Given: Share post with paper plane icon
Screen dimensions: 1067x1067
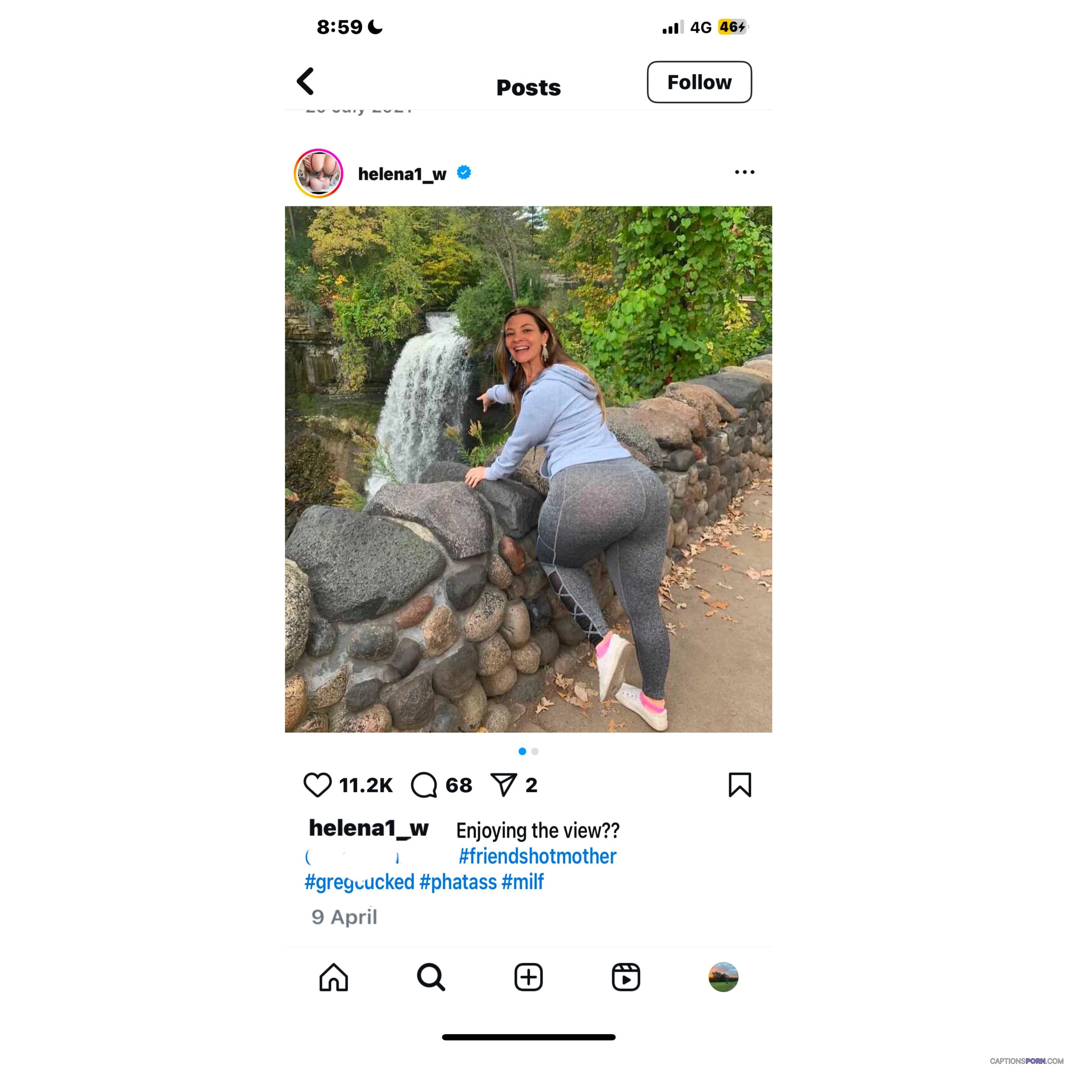Looking at the screenshot, I should (504, 785).
